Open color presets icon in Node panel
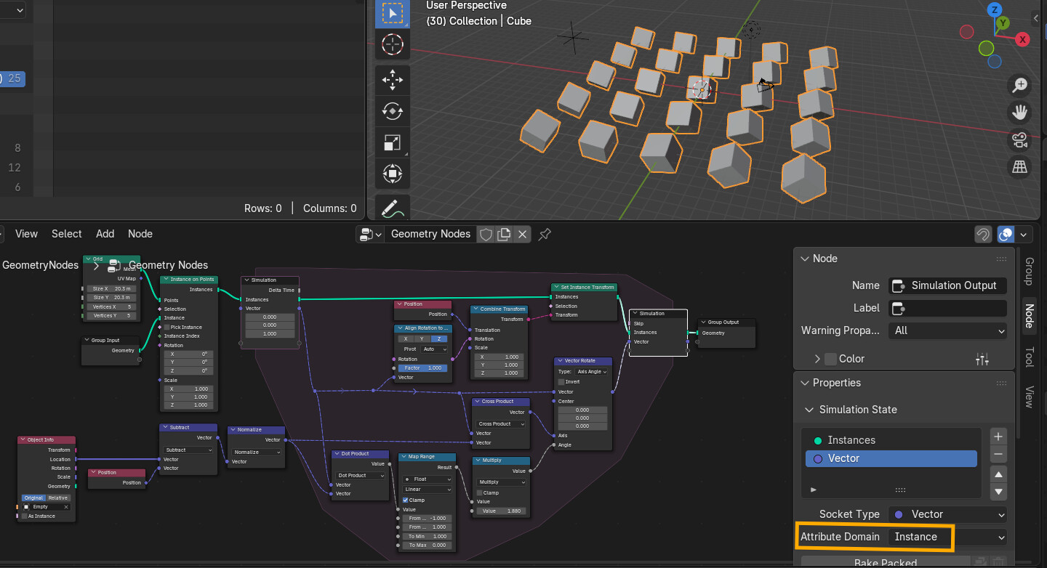Screen dimensions: 1047x568 tap(982, 359)
